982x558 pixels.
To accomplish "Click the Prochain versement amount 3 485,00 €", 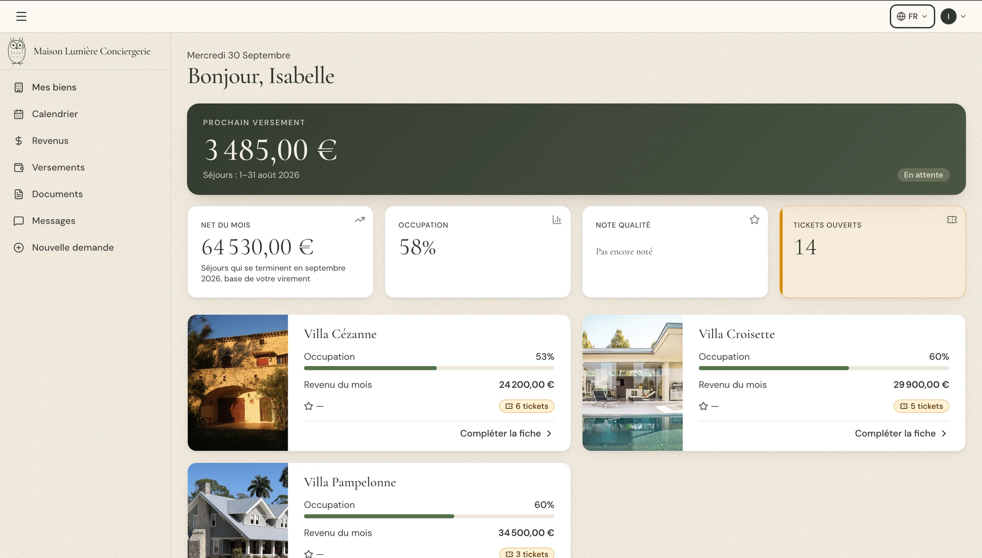I will (270, 150).
